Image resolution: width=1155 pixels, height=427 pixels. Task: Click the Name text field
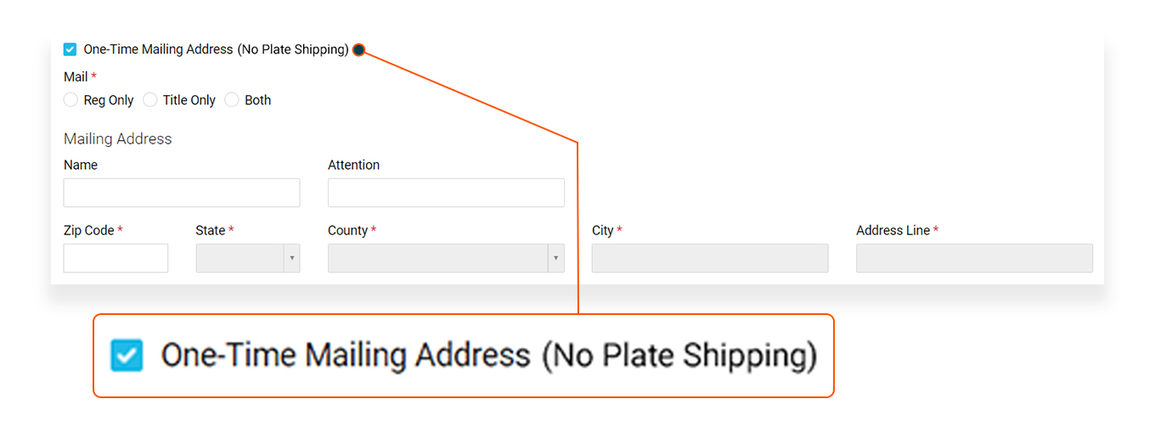(182, 193)
